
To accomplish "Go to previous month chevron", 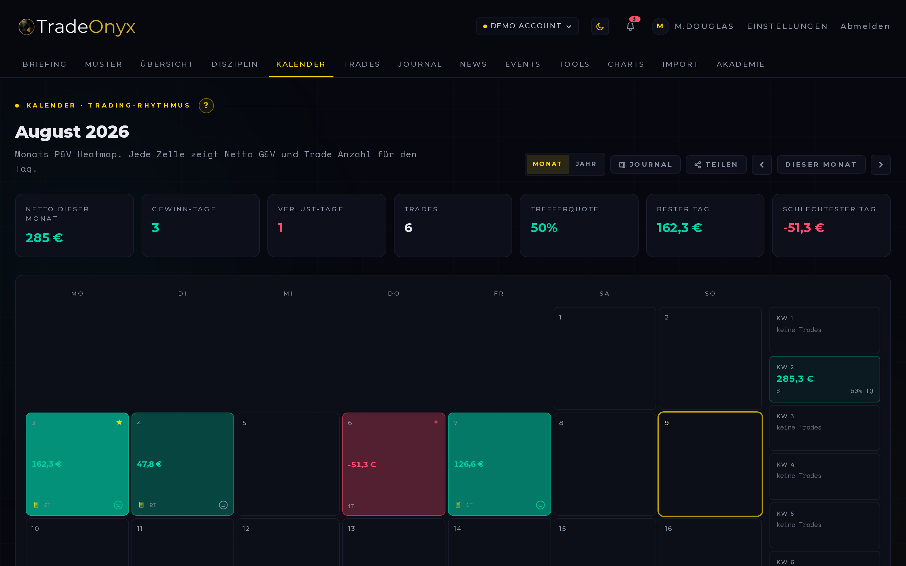I will click(x=762, y=164).
